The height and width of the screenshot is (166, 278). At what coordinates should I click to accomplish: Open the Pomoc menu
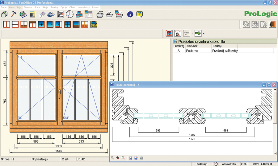click(x=95, y=7)
